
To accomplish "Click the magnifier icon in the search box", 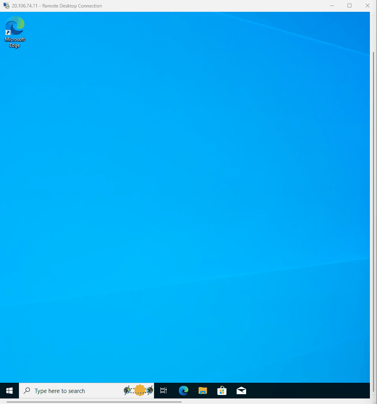I will [x=27, y=391].
